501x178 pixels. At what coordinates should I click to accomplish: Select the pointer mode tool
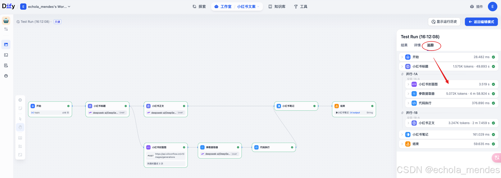[20, 119]
